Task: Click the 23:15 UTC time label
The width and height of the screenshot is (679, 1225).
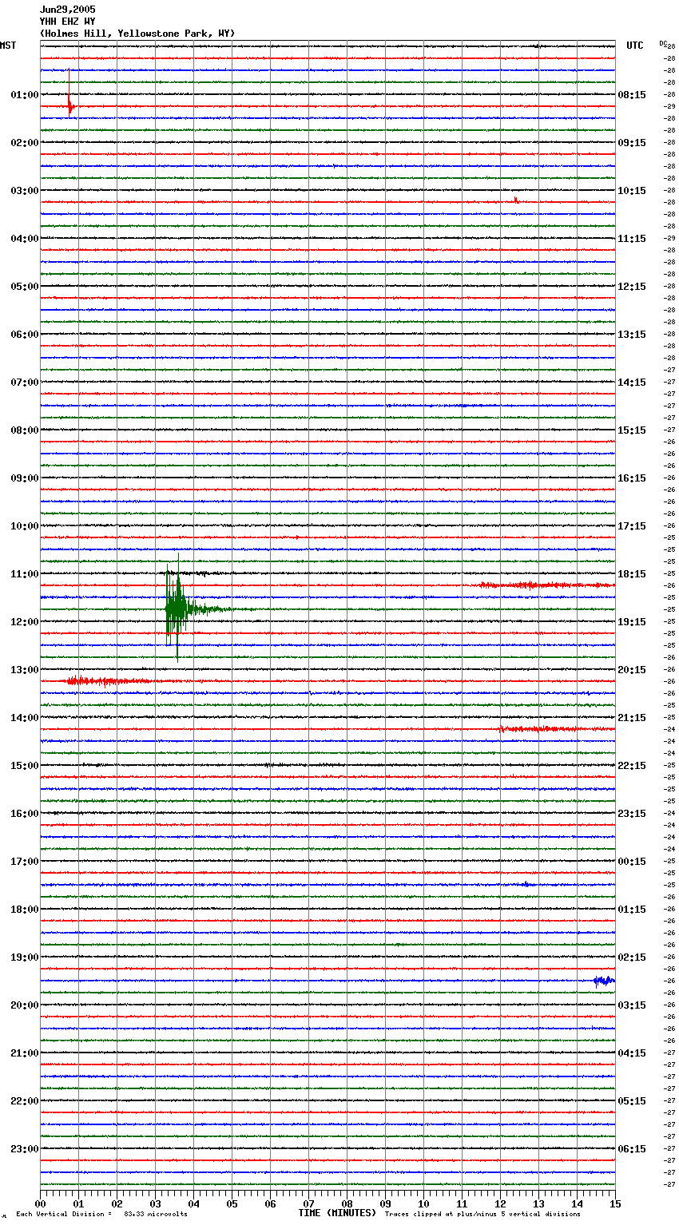Action: click(632, 814)
